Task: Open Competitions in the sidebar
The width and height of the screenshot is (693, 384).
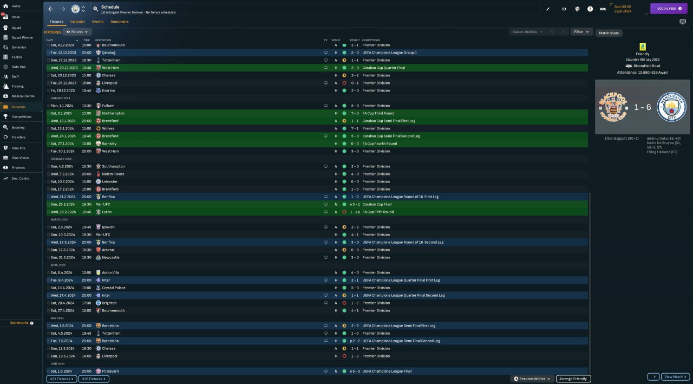Action: click(21, 116)
